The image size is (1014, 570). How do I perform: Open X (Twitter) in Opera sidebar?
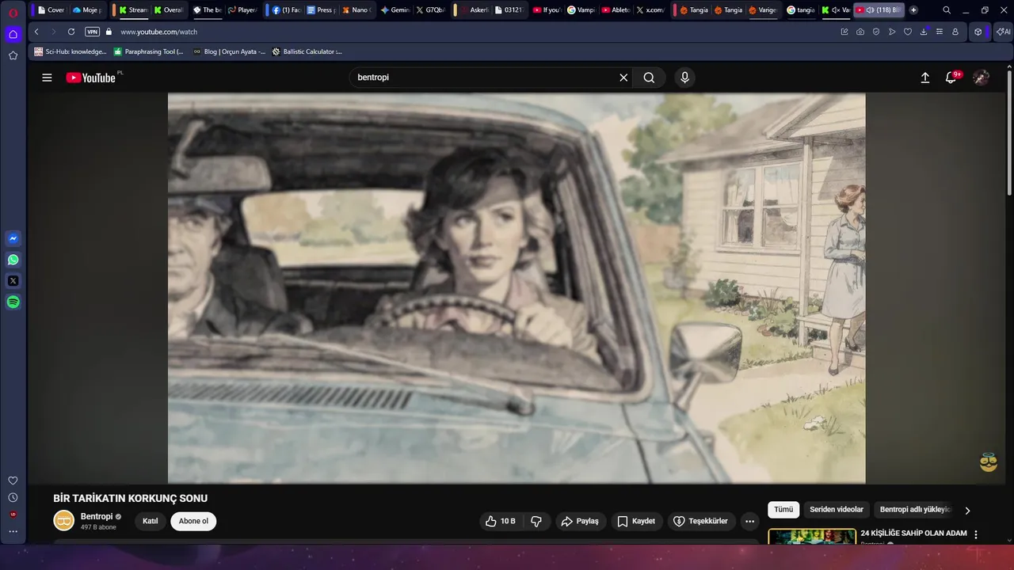pyautogui.click(x=13, y=281)
